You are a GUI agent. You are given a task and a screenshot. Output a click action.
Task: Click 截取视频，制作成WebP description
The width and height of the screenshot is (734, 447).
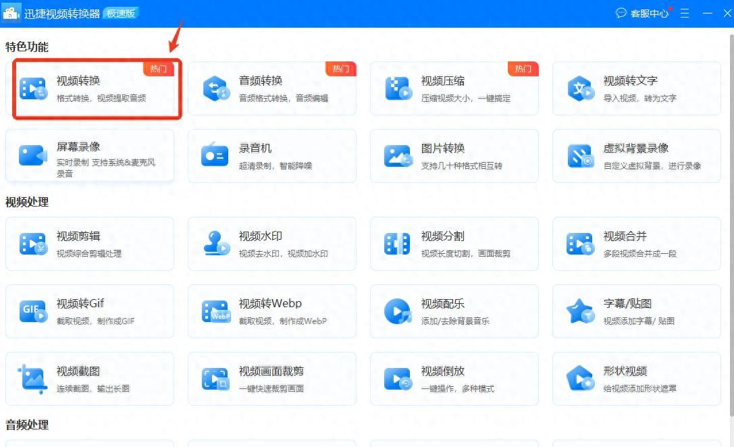coord(283,321)
